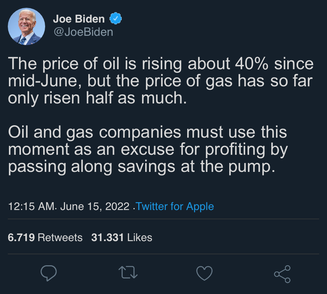Click the phrase "only risen half as much"
Image resolution: width=327 pixels, height=294 pixels.
click(x=97, y=98)
